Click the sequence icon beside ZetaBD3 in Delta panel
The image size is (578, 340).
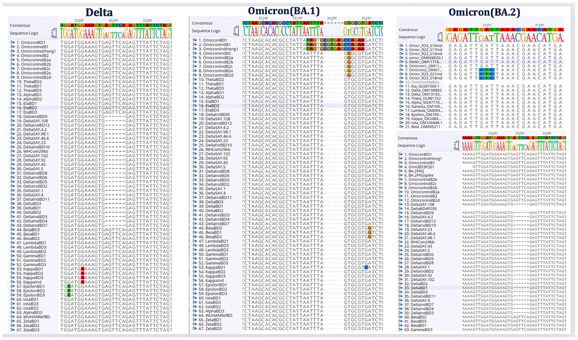(13, 330)
